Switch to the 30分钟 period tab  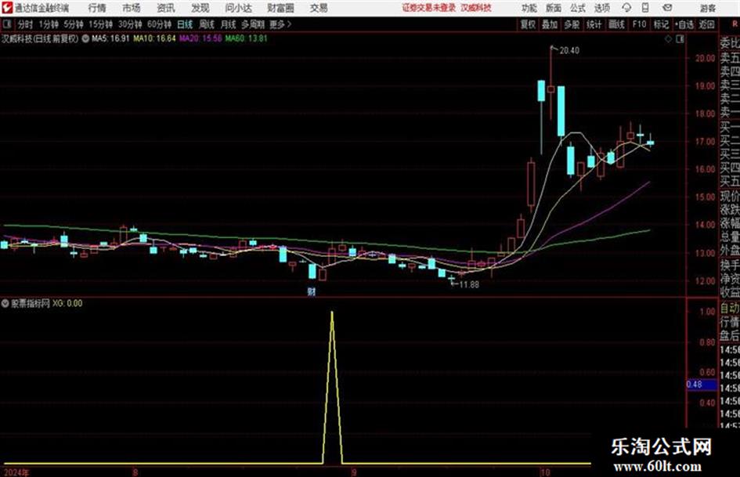(130, 24)
